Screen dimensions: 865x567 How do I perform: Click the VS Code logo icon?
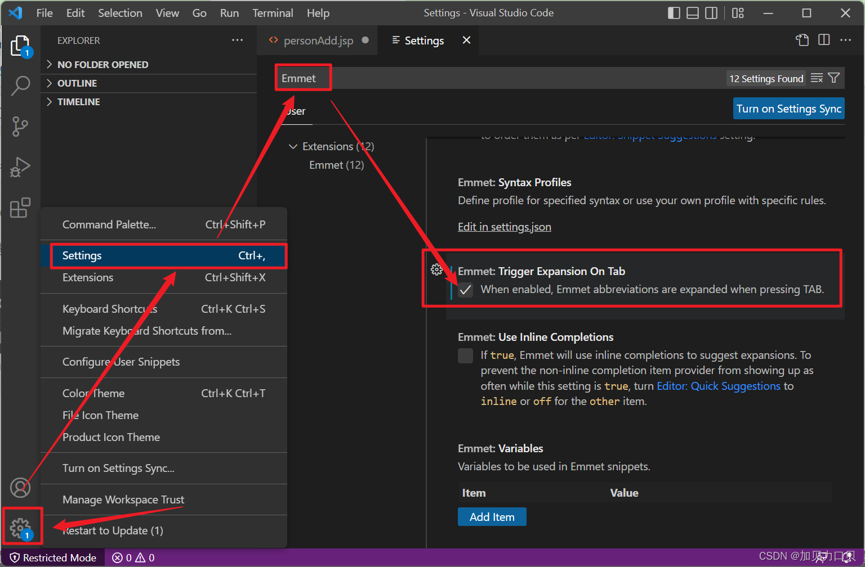pos(16,13)
